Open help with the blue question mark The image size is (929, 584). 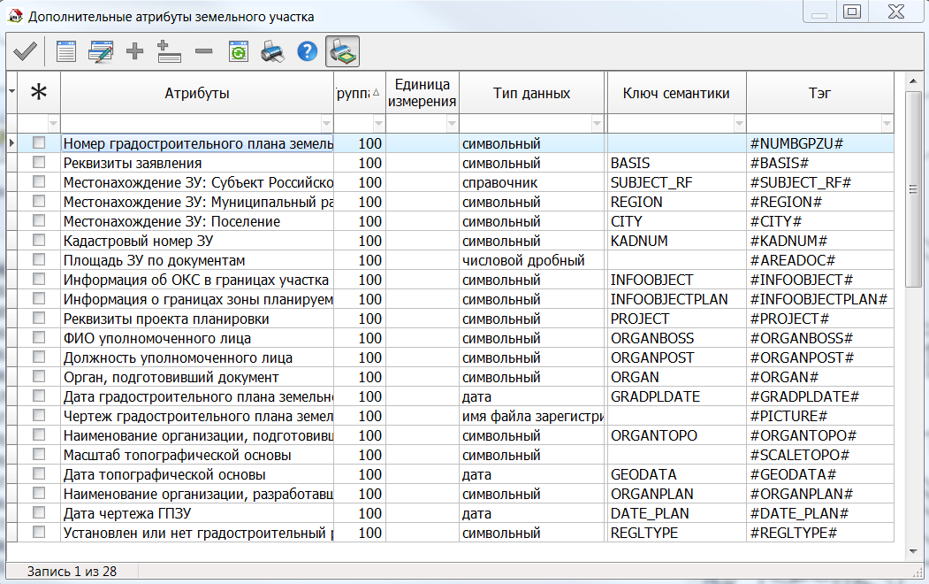[x=307, y=52]
